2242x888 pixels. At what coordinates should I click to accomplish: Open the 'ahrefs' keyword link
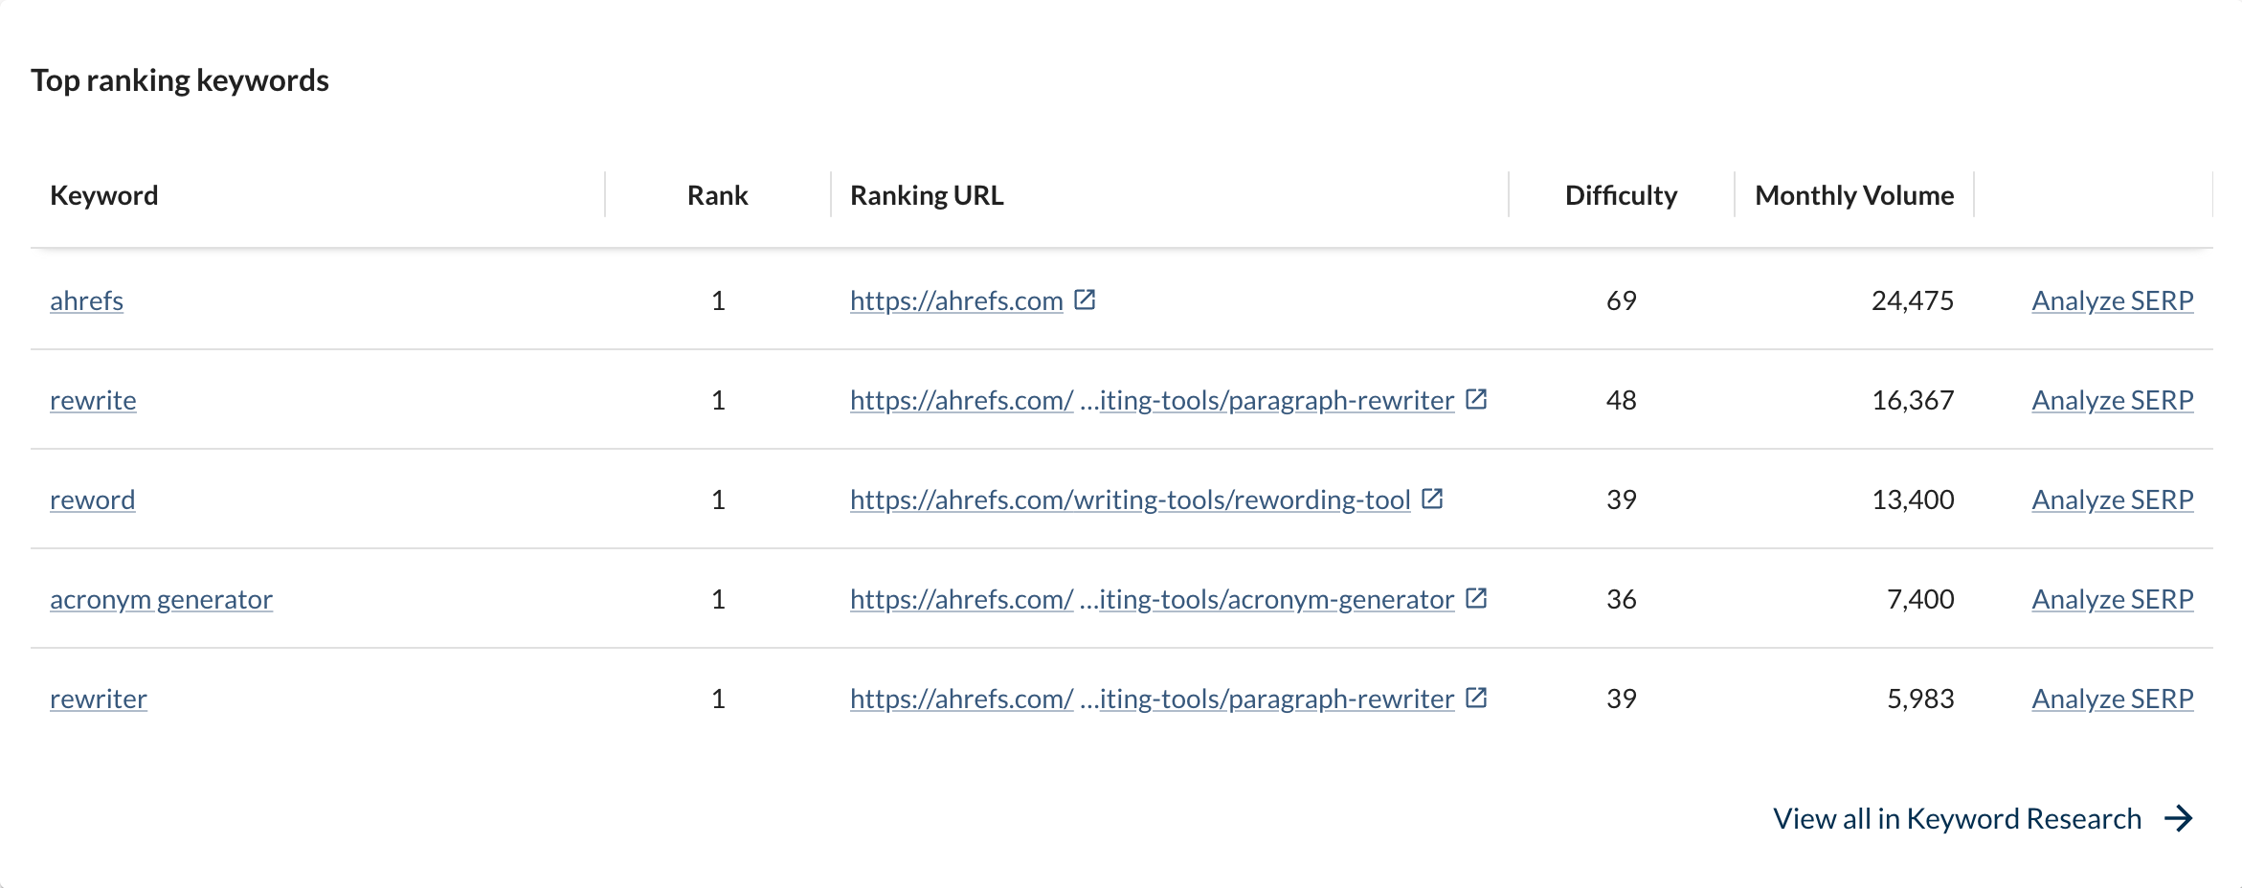86,300
